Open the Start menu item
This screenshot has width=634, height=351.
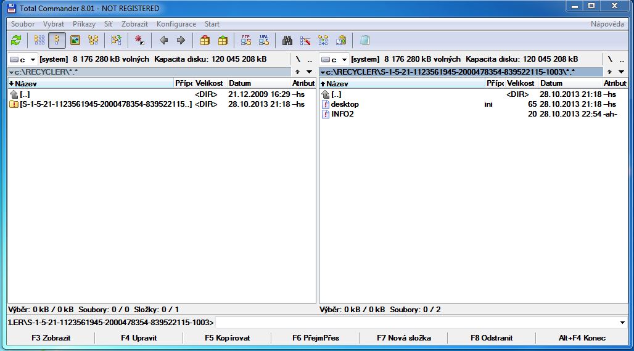pyautogui.click(x=212, y=24)
